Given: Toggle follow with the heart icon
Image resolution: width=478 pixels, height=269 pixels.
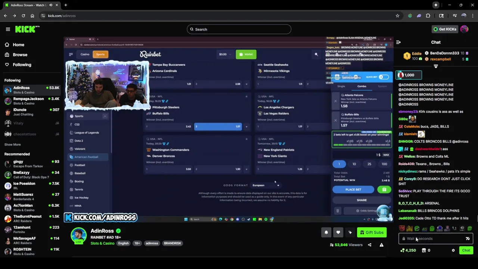Looking at the screenshot, I should (x=338, y=232).
